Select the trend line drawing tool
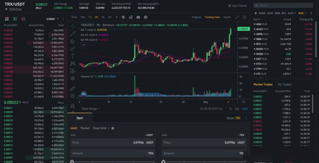The width and height of the screenshot is (319, 163). (73, 33)
